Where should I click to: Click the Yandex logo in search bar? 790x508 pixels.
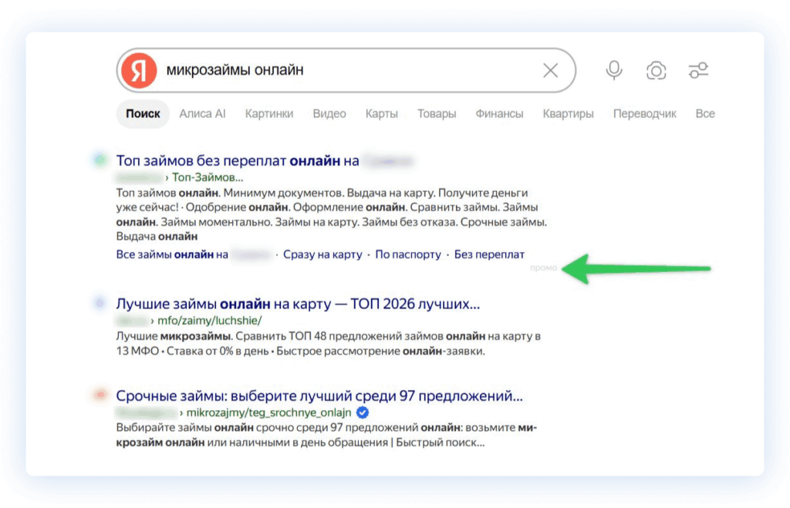pyautogui.click(x=139, y=70)
